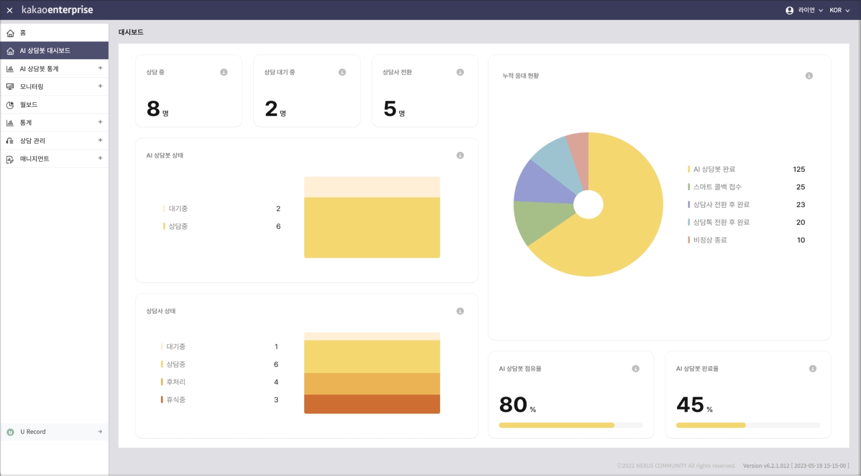This screenshot has height=476, width=861.
Task: Expand the 상담 관리 sidebar section
Action: (x=100, y=140)
